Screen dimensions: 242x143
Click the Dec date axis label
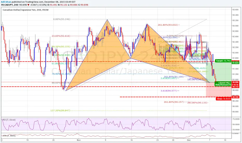(x=189, y=140)
